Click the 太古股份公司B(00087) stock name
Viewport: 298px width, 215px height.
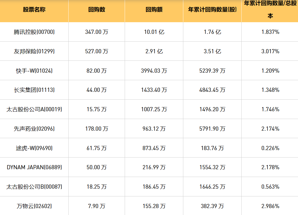(x=34, y=187)
